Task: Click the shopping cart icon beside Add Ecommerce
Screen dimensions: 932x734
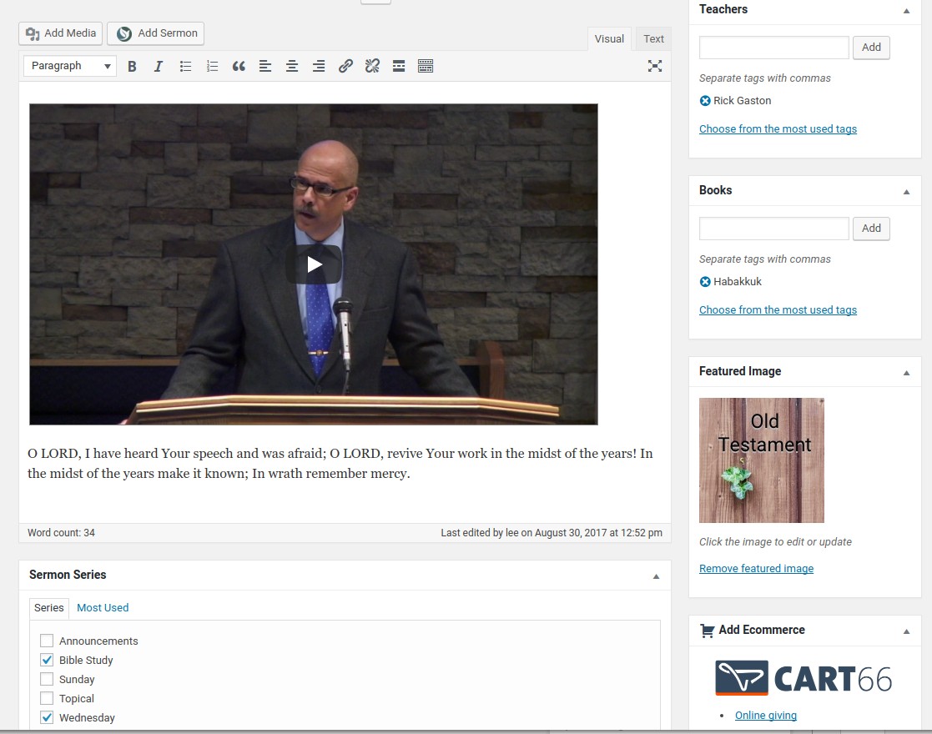Action: (x=707, y=631)
